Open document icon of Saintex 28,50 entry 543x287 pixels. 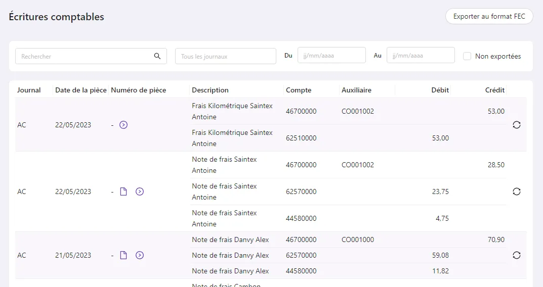pyautogui.click(x=123, y=192)
